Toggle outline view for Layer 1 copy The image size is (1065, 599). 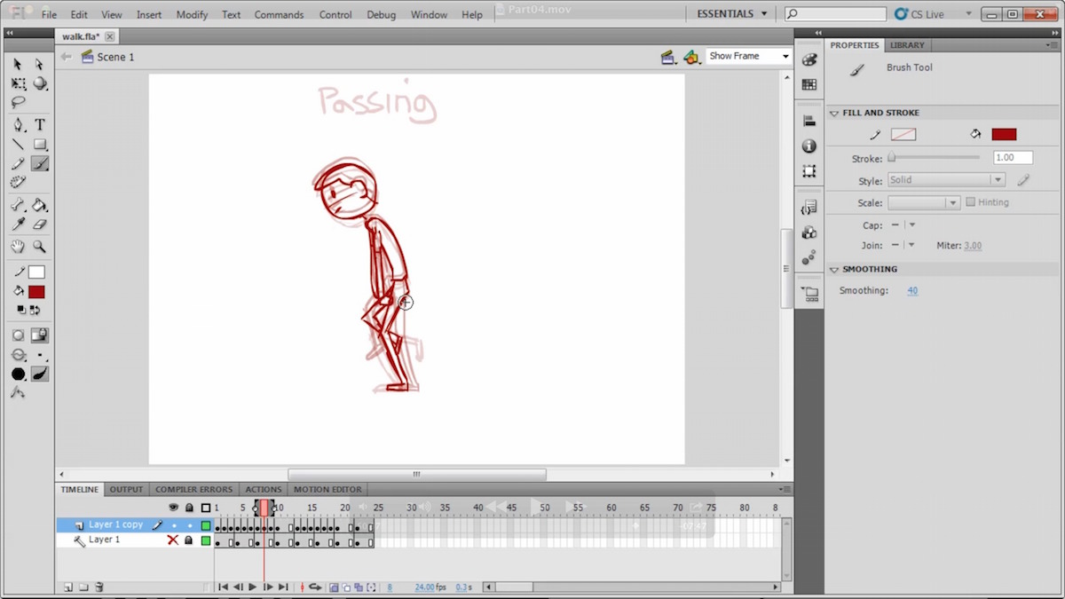click(x=206, y=525)
